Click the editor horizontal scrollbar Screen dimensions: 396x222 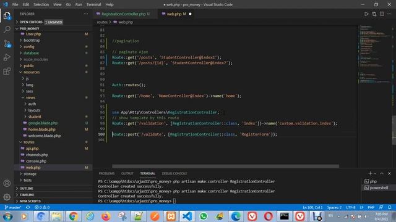pos(225,166)
